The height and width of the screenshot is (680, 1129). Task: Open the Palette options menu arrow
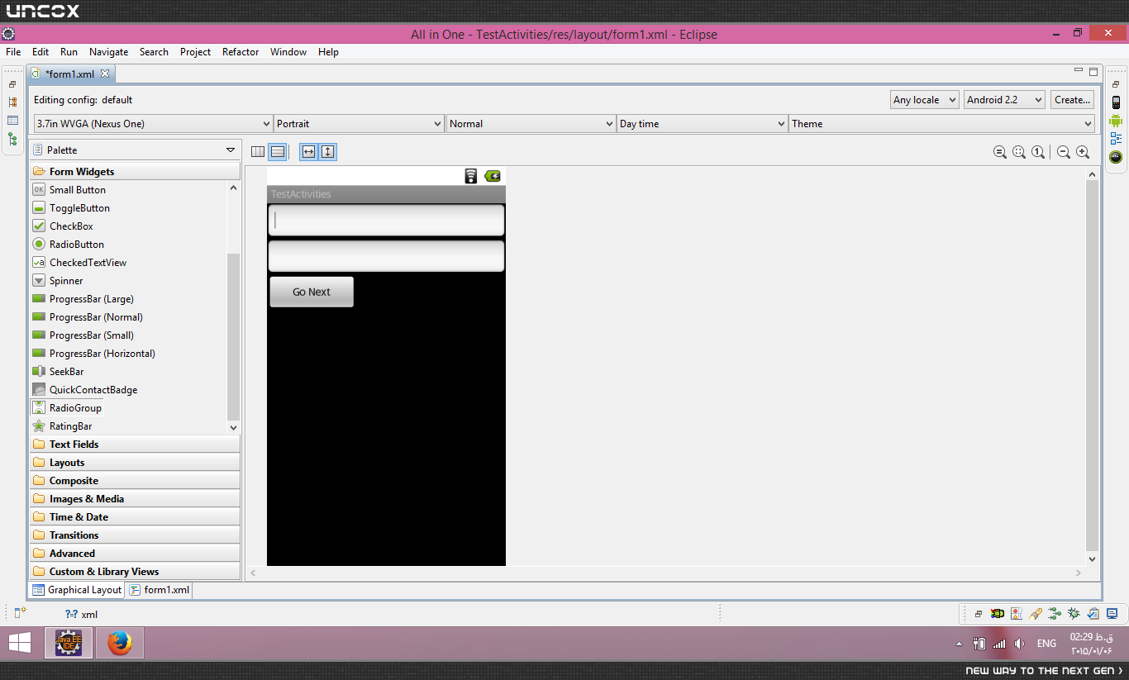click(231, 150)
